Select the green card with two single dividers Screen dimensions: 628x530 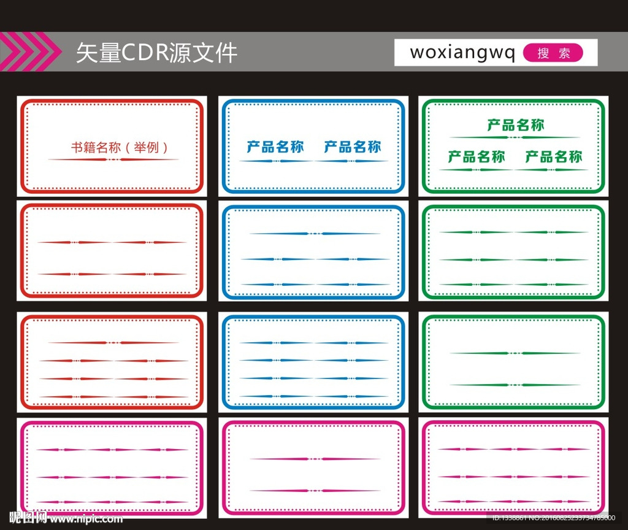coord(513,362)
